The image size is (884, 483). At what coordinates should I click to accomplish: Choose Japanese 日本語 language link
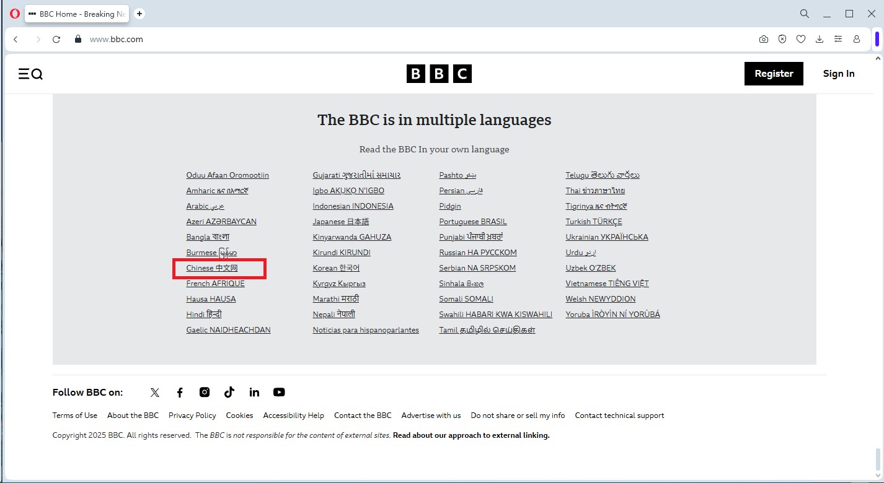[x=341, y=222]
